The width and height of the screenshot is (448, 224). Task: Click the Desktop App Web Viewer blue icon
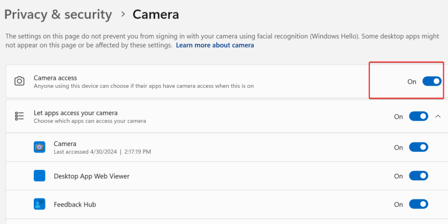coord(40,176)
